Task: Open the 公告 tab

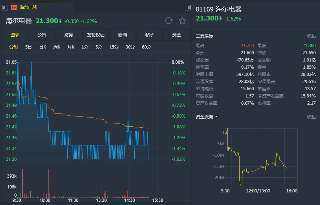Action: click(x=42, y=35)
